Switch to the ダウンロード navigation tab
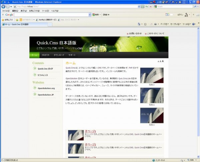 coord(59,55)
